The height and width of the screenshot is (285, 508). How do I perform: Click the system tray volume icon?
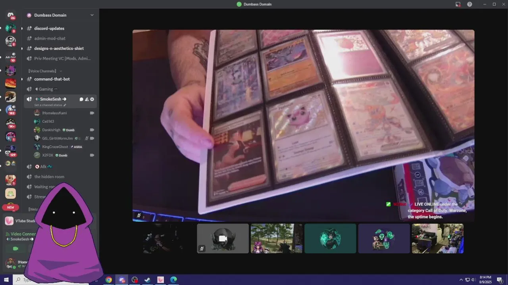(x=473, y=280)
